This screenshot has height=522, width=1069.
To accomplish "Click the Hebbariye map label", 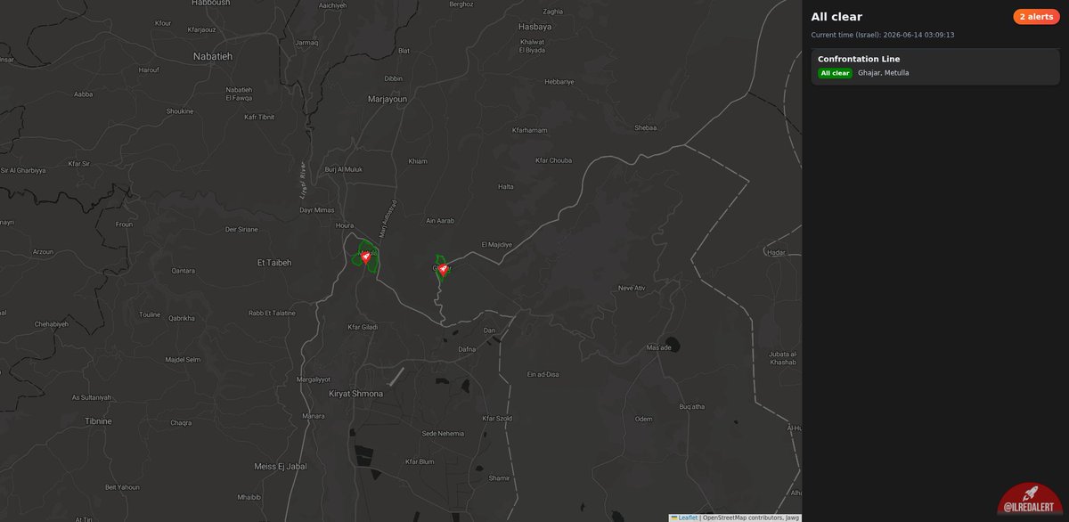I will coord(559,81).
